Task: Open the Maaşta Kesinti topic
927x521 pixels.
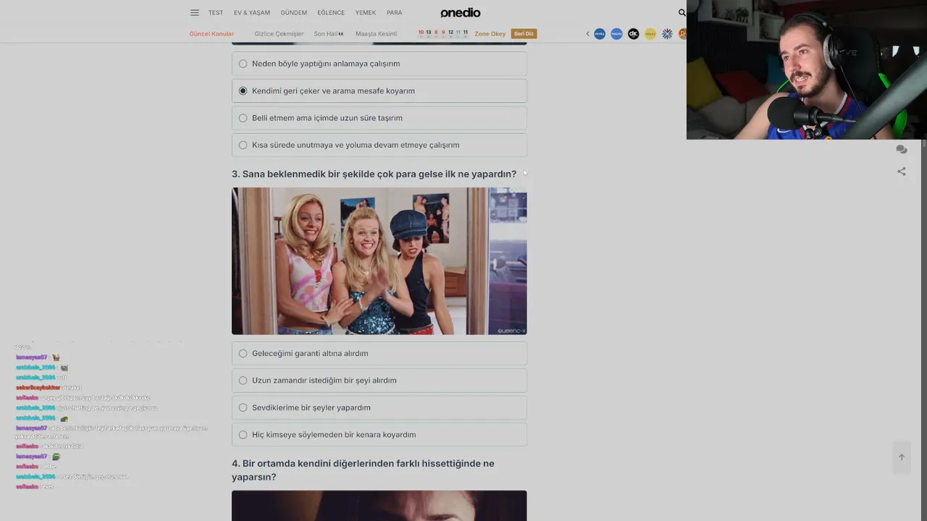Action: (x=376, y=34)
